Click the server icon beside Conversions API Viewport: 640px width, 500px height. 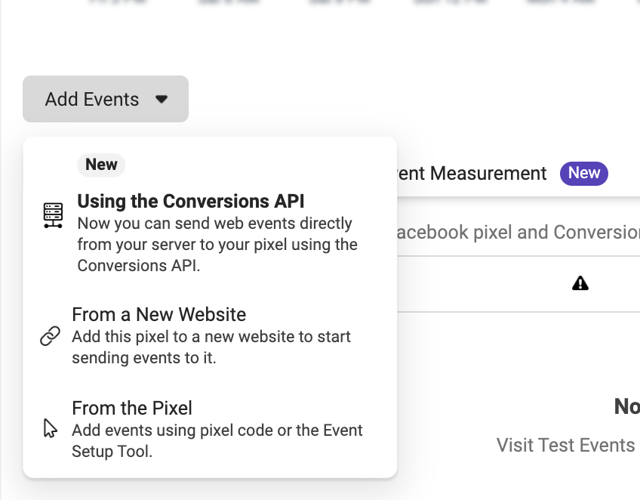tap(53, 215)
